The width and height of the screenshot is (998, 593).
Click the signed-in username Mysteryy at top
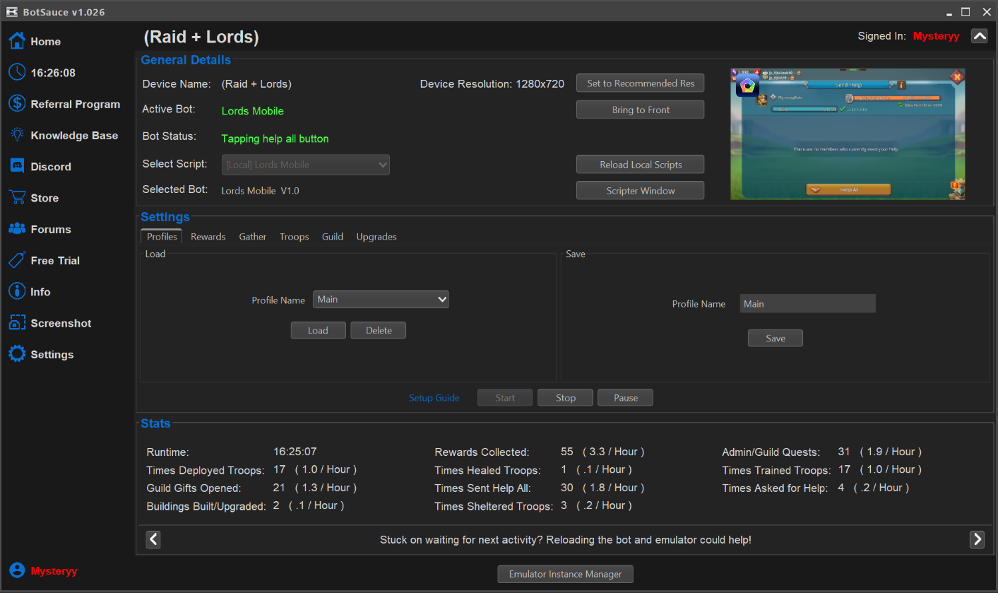[936, 36]
